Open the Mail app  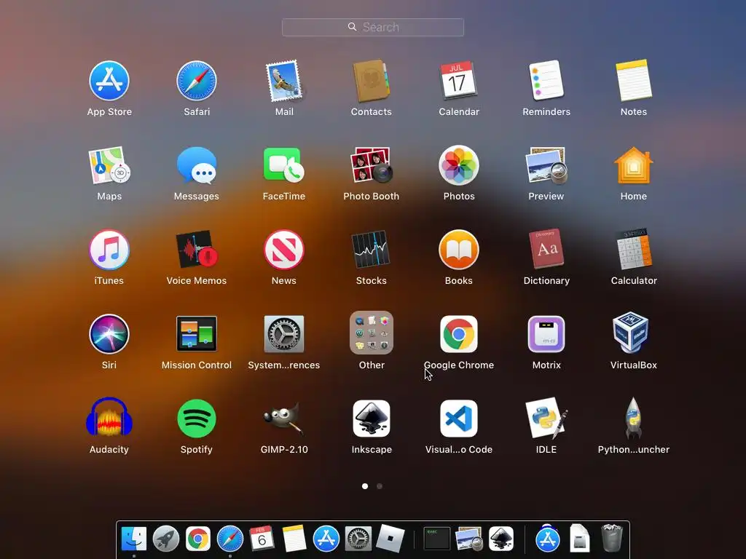pos(284,81)
